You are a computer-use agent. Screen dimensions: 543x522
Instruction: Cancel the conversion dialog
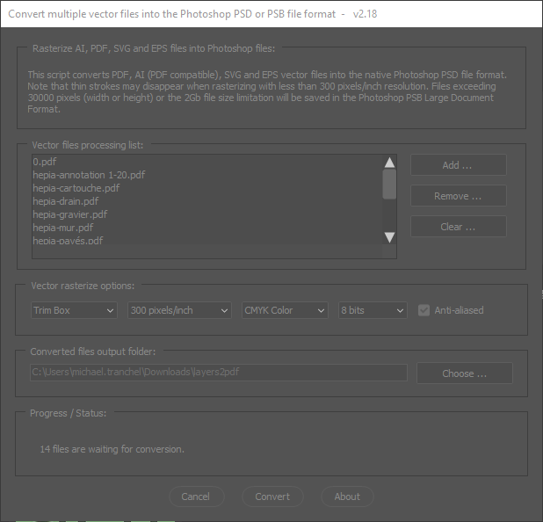195,497
